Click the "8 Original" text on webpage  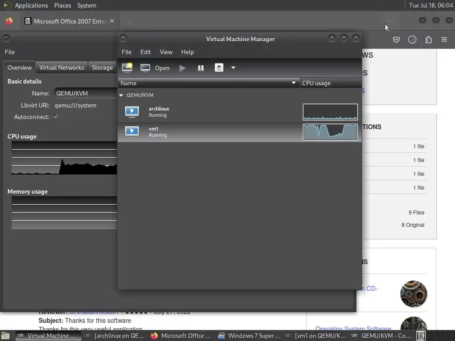click(x=413, y=225)
